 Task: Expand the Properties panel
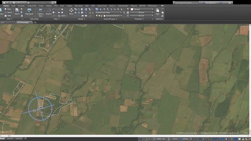pyautogui.click(x=139, y=19)
